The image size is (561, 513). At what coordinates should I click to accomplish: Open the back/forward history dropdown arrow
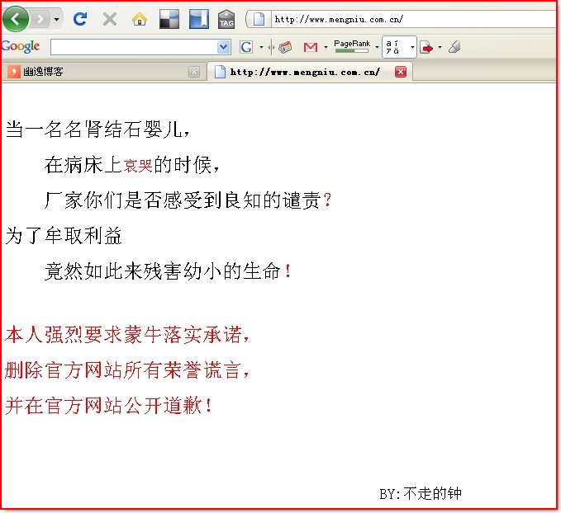(56, 19)
